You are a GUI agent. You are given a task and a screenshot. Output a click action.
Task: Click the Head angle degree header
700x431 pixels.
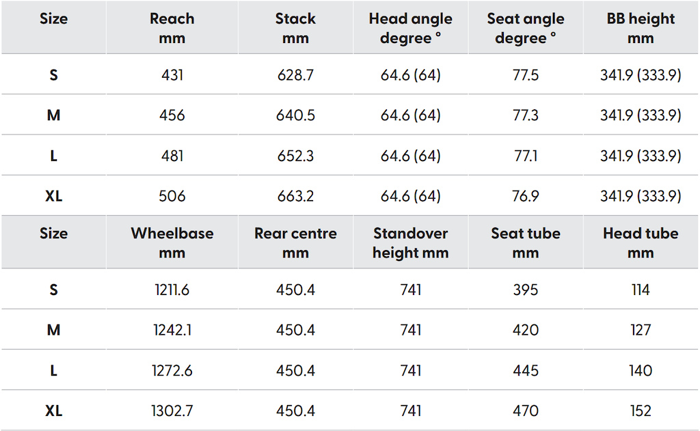(x=410, y=28)
